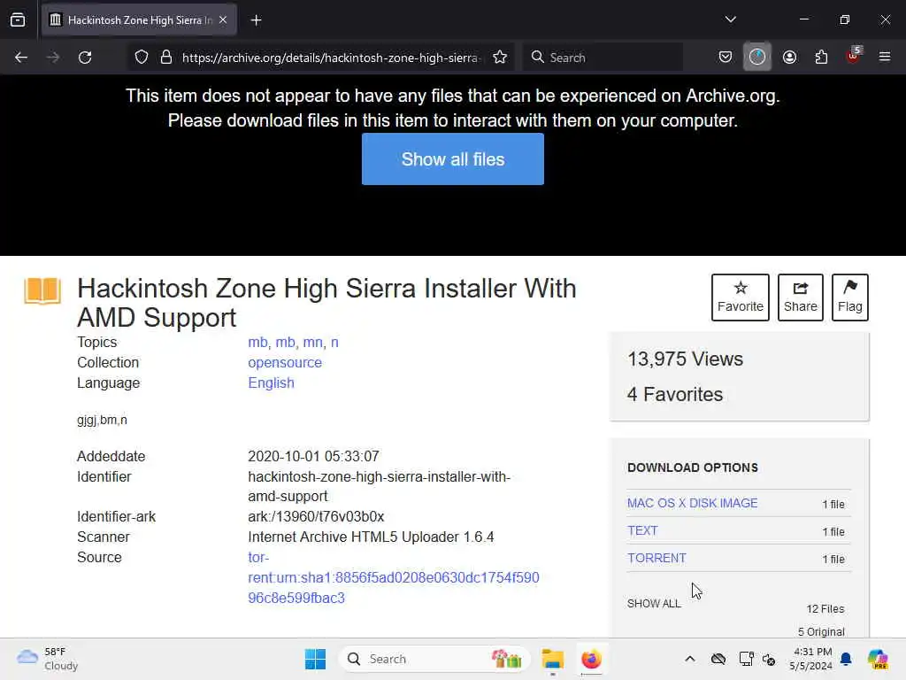Open the clock showing 4:31 PM
Viewport: 906px width, 680px height.
pyautogui.click(x=811, y=659)
